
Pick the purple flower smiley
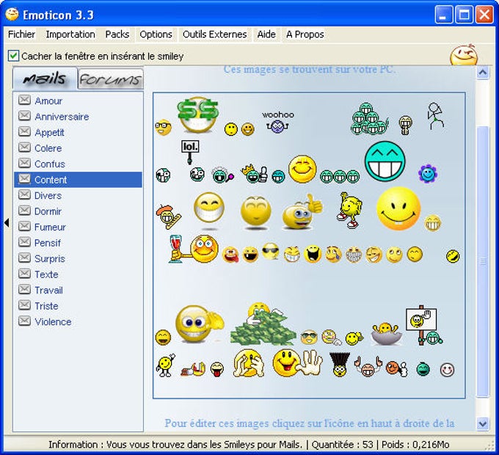coord(428,174)
